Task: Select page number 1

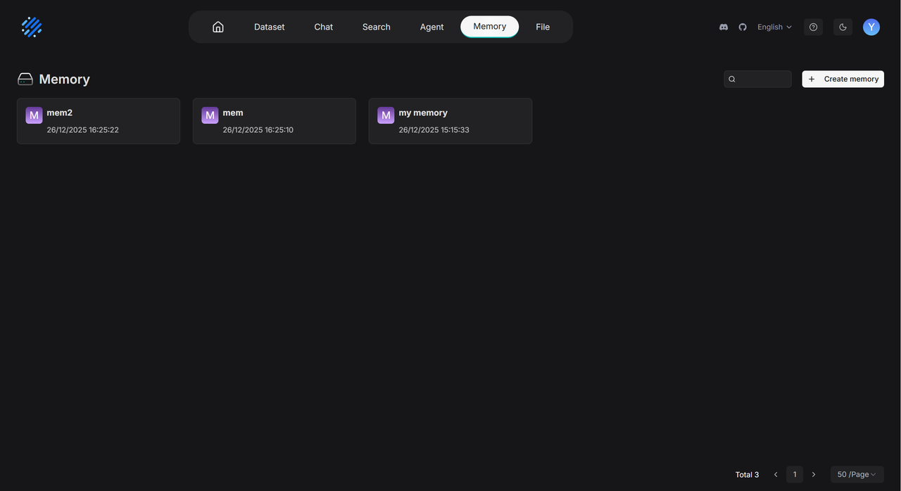Action: tap(795, 474)
